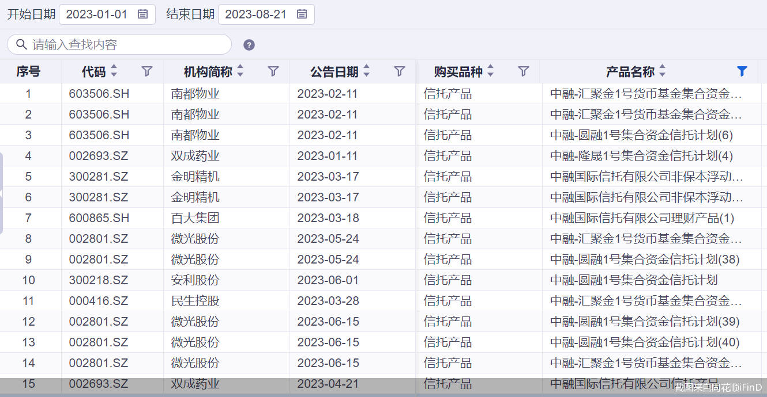Sort by the 代码 column arrows

click(x=114, y=71)
